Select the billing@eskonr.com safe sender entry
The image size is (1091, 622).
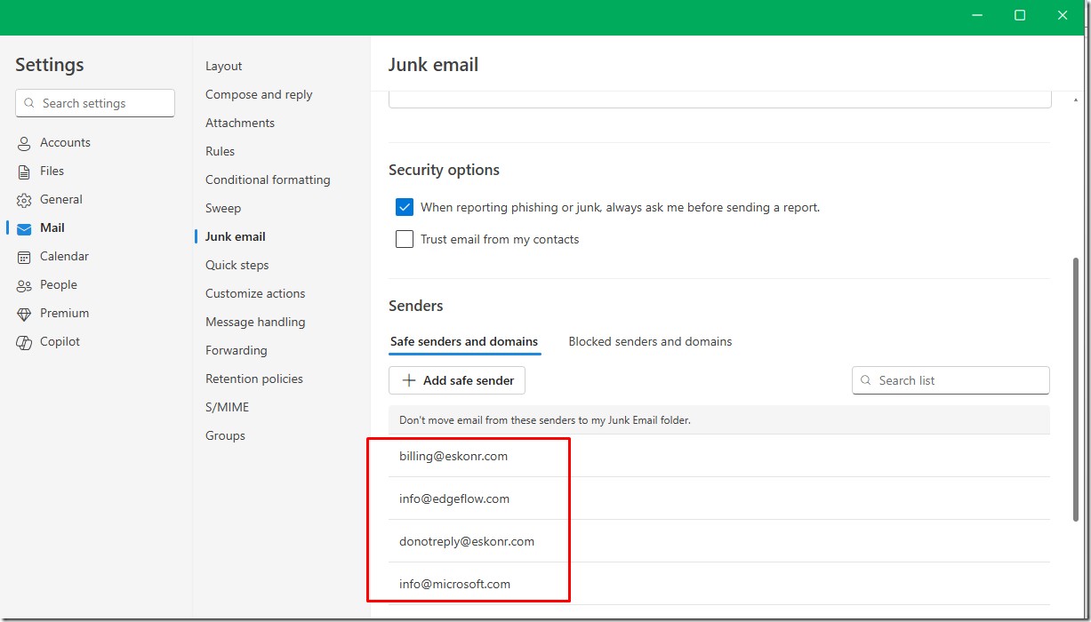[x=453, y=456]
